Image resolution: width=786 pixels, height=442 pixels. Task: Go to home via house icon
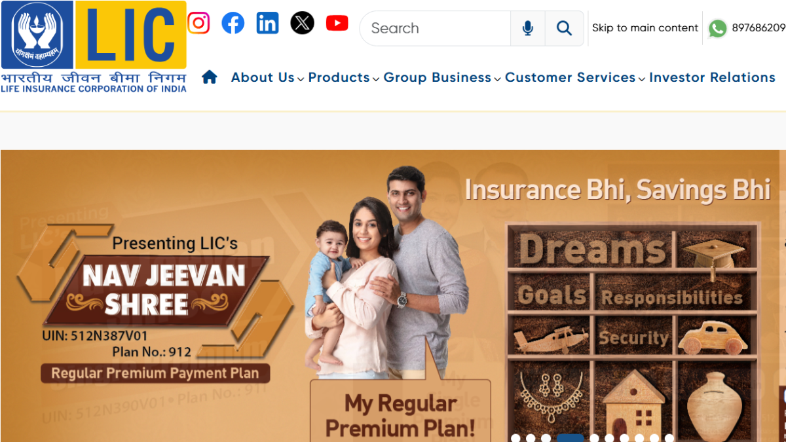click(210, 77)
